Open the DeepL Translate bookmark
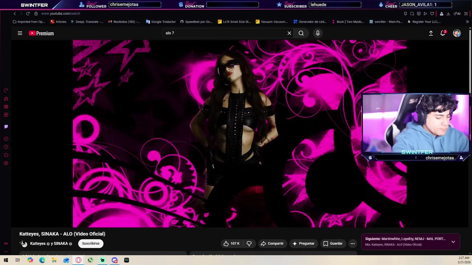The image size is (472, 265). [x=87, y=22]
